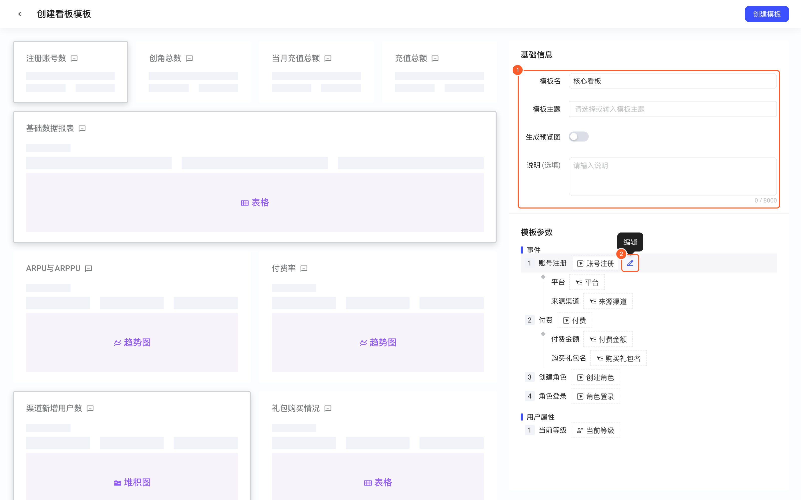Select the 来源渠道 property tag
This screenshot has height=500, width=801.
608,301
